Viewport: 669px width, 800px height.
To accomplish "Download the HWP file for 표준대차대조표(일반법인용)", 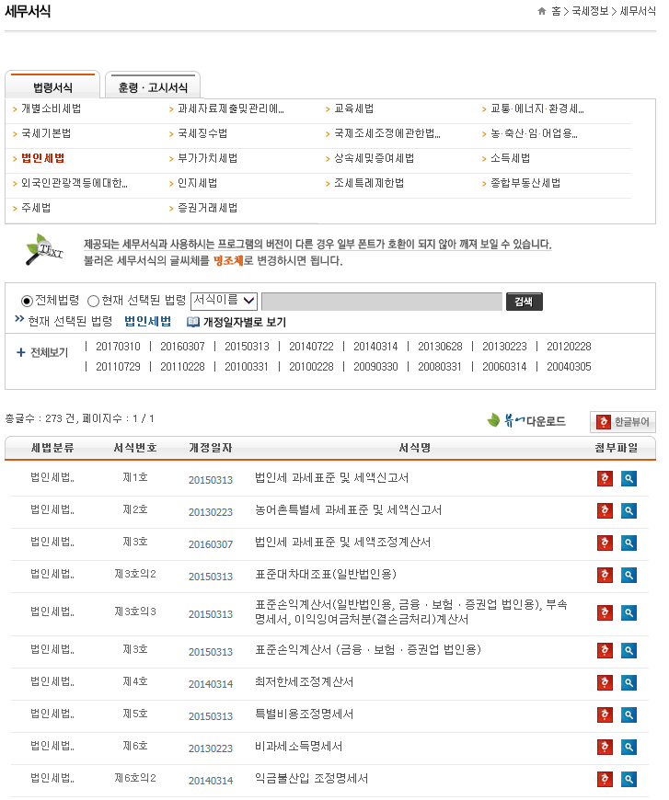I will pos(605,575).
